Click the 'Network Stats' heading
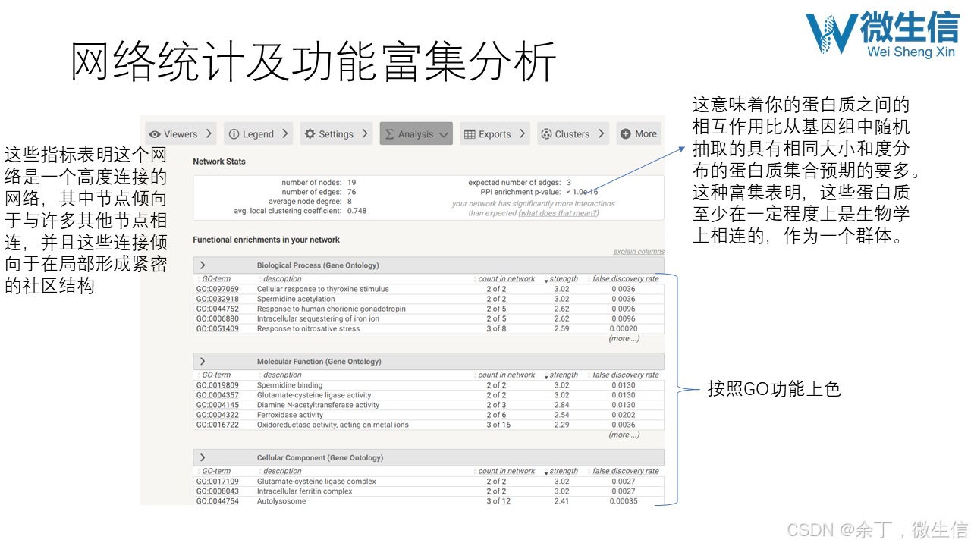Screen dimensions: 971x546 (219, 162)
